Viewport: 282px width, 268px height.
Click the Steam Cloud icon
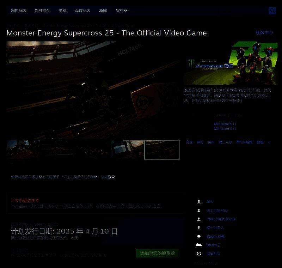tap(199, 245)
